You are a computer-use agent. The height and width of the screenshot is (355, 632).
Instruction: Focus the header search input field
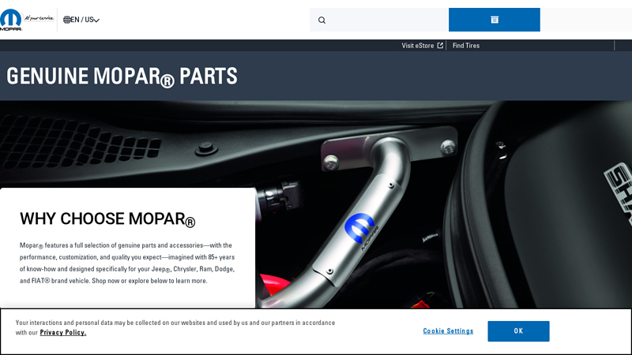click(379, 20)
